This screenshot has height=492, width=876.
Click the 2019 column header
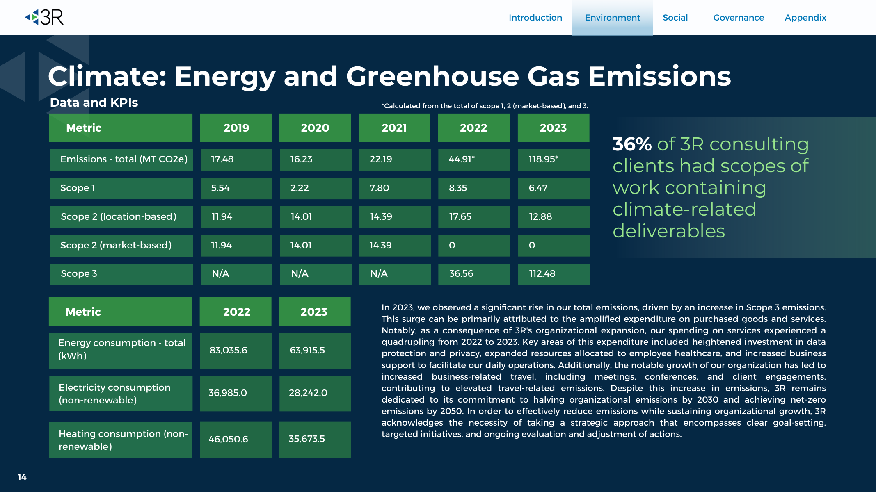pos(236,128)
